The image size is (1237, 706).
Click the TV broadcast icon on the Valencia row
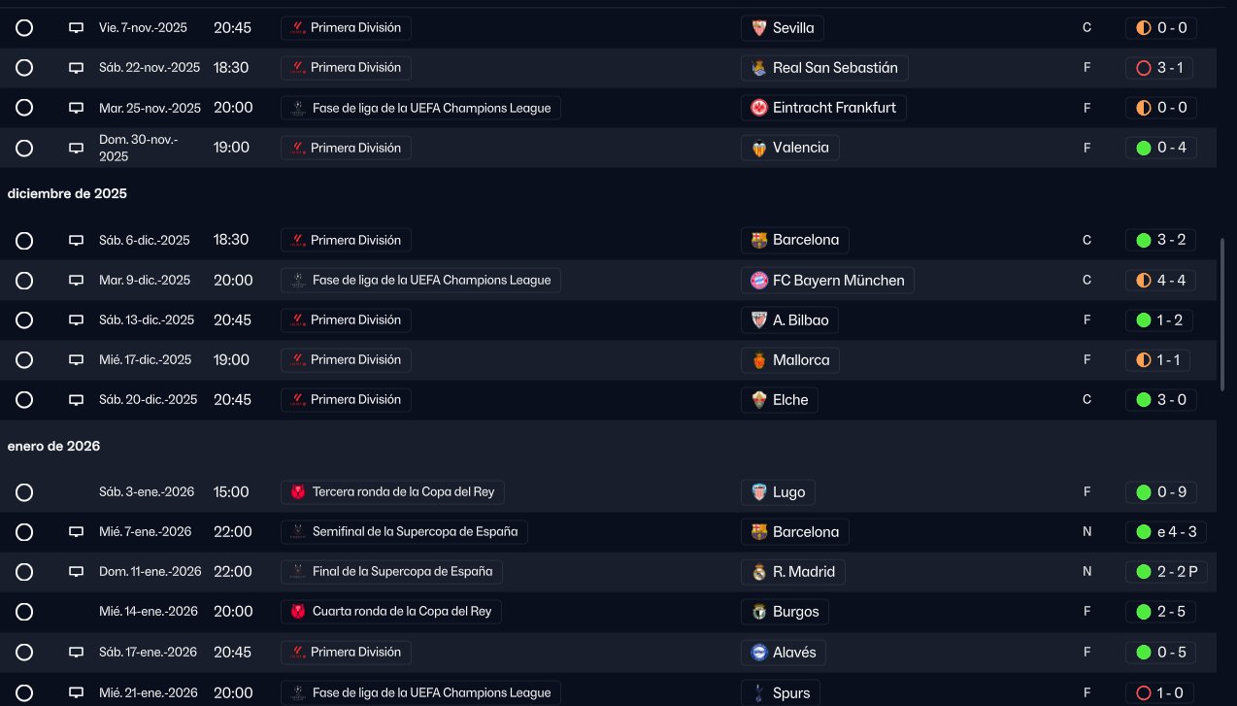pos(76,149)
